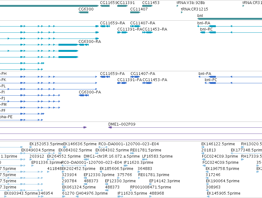Select the CG11391 gene label

point(126,3)
